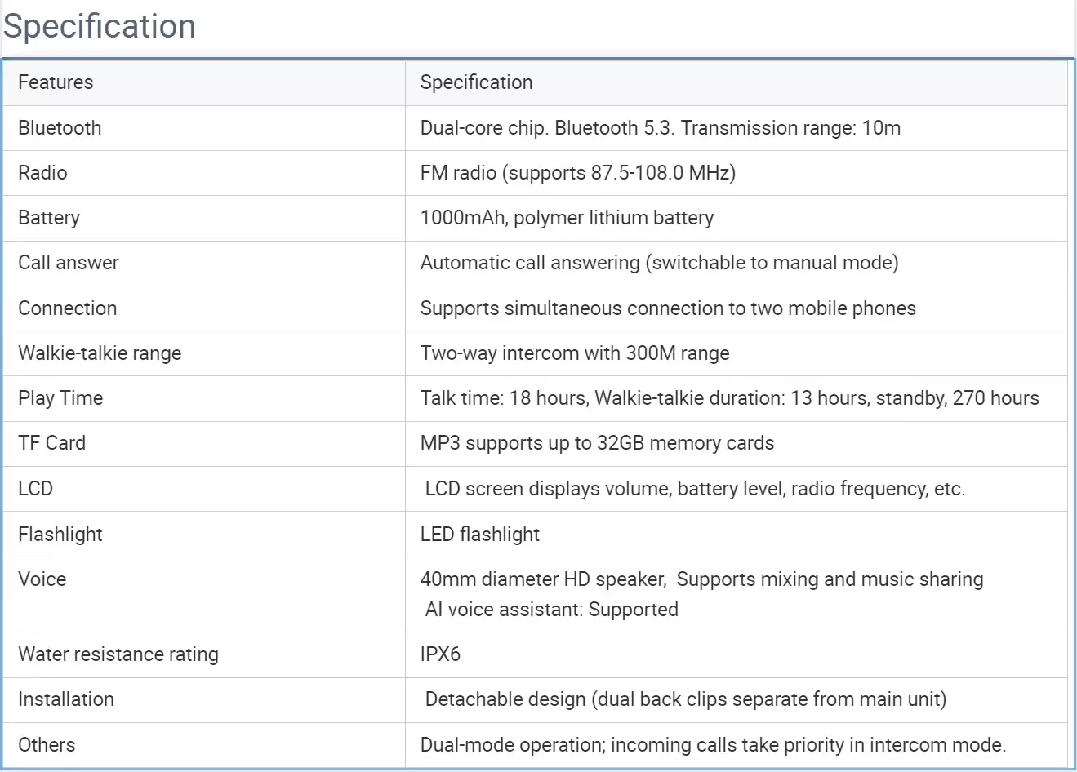The image size is (1077, 772).
Task: Click the detachable design installation text
Action: click(685, 699)
